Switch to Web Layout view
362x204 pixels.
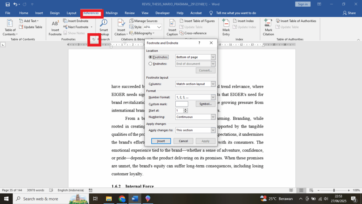coord(311,190)
